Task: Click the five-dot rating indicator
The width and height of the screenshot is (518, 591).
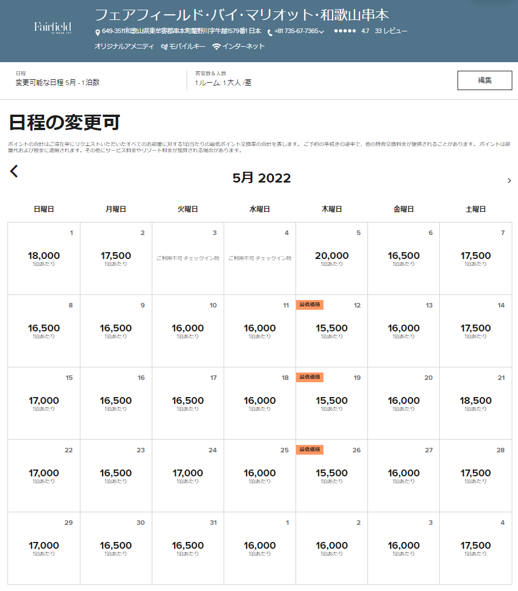Action: [x=345, y=31]
